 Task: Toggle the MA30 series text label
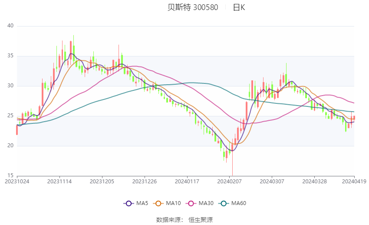[x=205, y=203]
